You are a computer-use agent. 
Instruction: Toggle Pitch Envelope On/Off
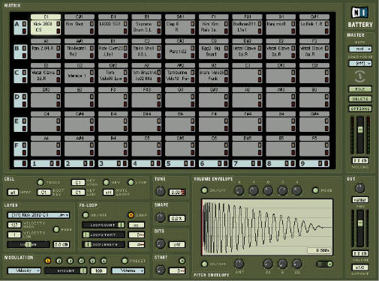pyautogui.click(x=204, y=264)
